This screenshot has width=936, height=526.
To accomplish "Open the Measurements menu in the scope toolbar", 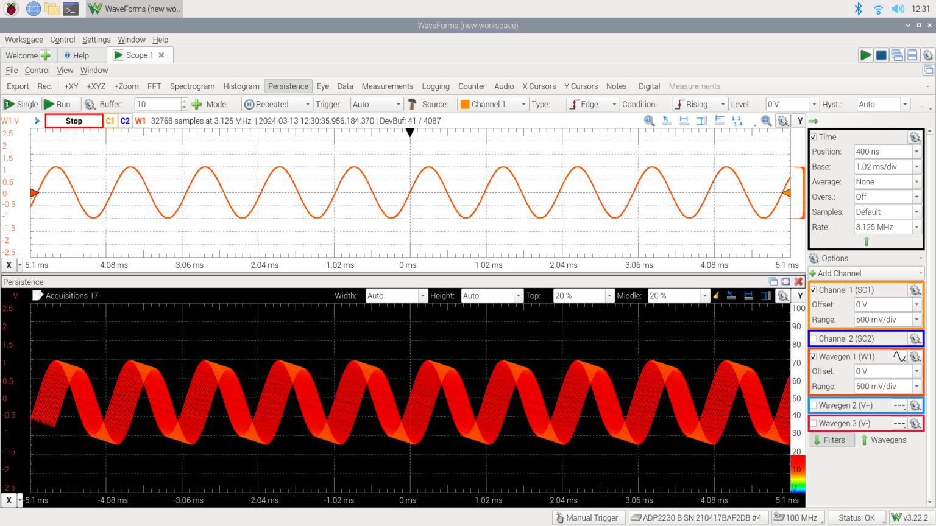I will pos(387,86).
